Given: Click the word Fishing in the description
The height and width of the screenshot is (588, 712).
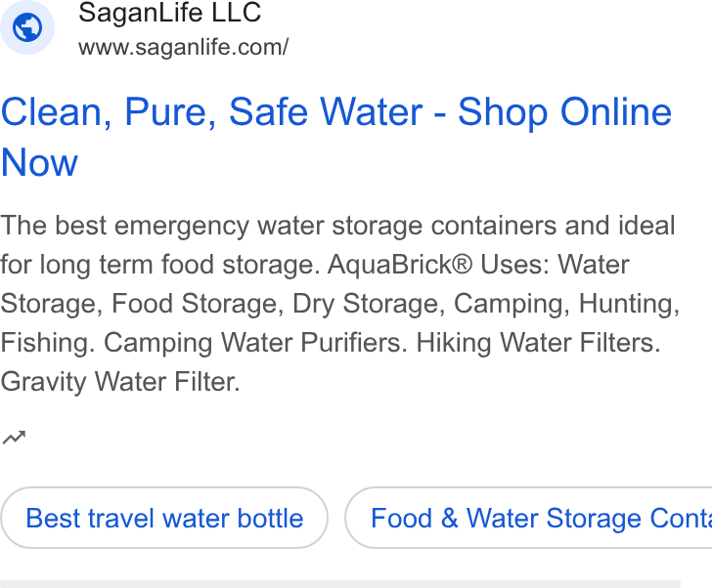Looking at the screenshot, I should pos(48,342).
